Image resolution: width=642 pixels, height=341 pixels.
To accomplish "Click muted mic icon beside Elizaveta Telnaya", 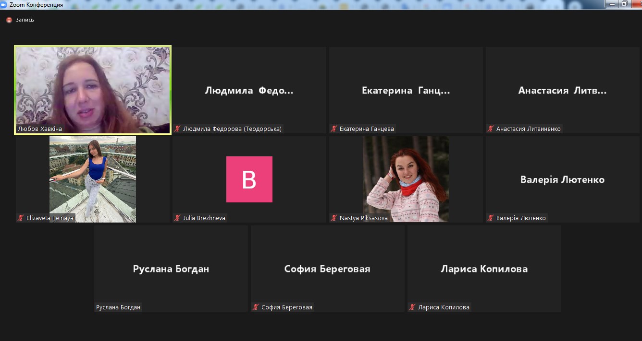I will point(21,218).
